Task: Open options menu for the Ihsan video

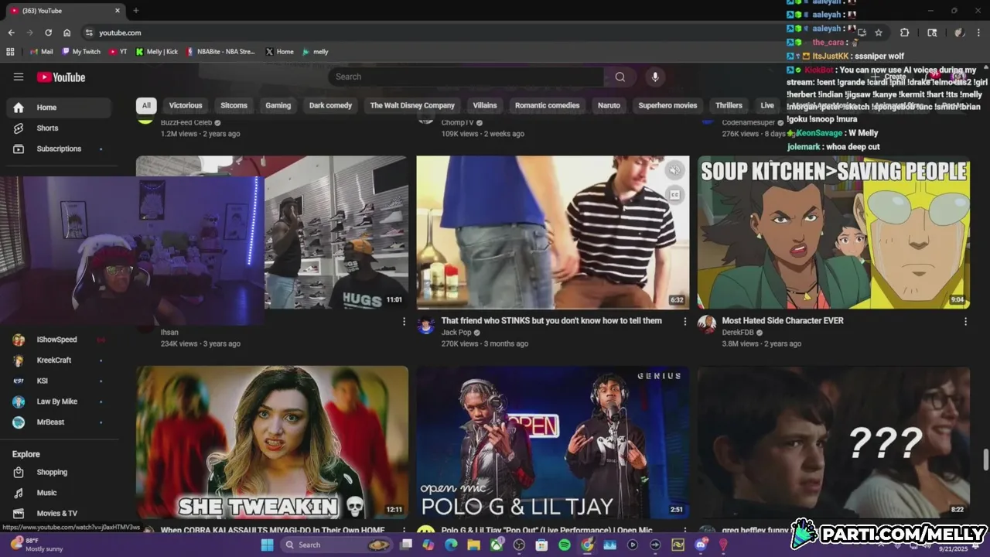Action: click(404, 321)
